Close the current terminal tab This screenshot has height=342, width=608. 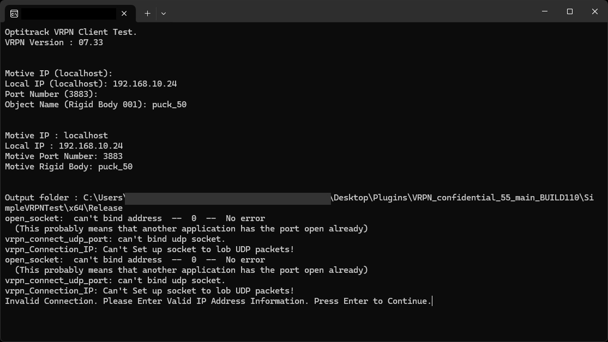pyautogui.click(x=124, y=13)
